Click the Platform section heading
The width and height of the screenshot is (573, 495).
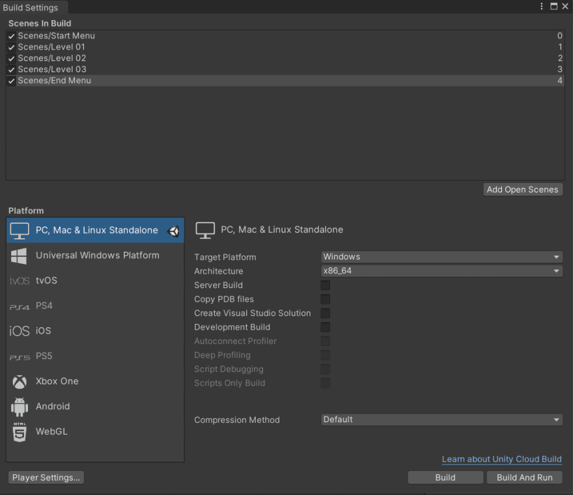click(26, 211)
